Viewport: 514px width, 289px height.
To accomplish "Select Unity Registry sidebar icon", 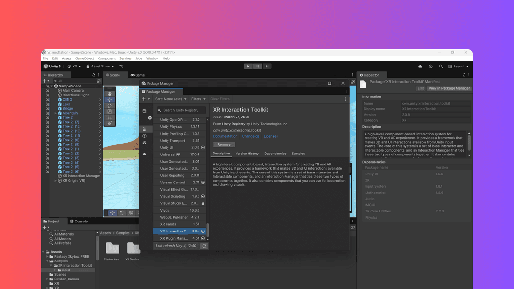I will click(144, 129).
